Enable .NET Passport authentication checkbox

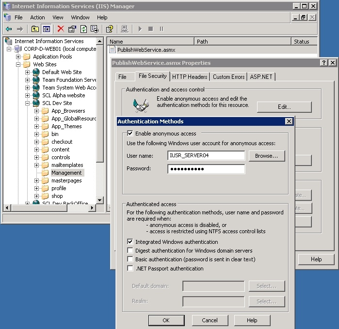(130, 268)
